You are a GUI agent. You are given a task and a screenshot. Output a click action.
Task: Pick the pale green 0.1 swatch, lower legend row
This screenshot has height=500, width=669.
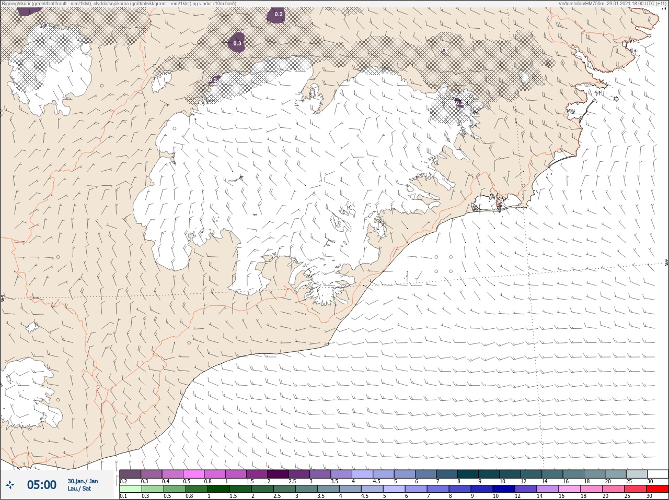(130, 489)
